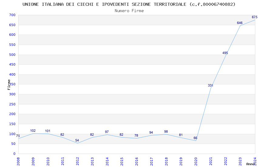Viewport: 258px width, 167px height.
Task: Click y-axis value 650
Action: [x=12, y=25]
